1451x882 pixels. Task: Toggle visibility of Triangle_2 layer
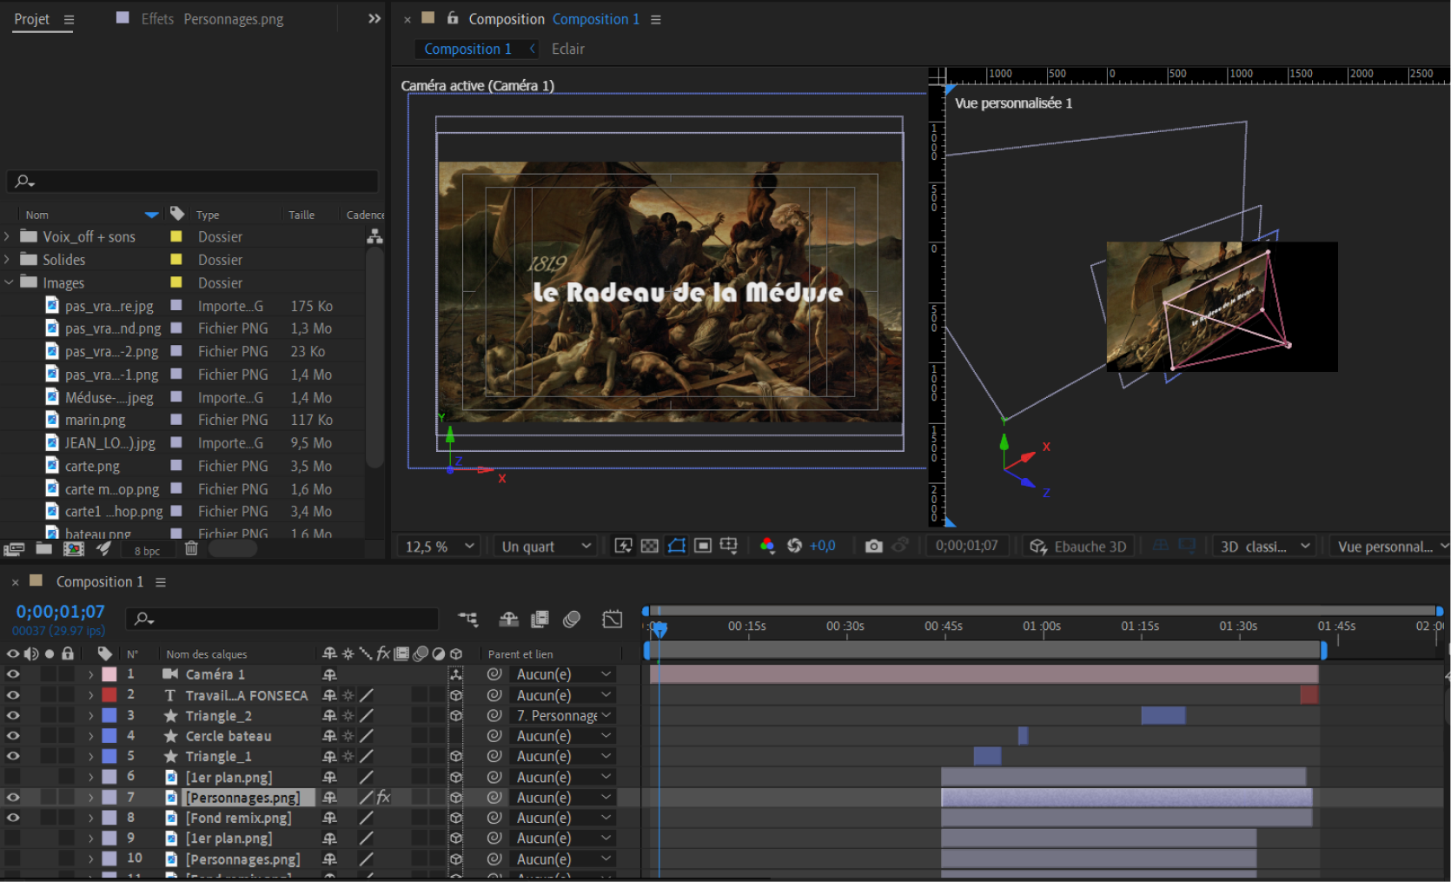coord(13,715)
